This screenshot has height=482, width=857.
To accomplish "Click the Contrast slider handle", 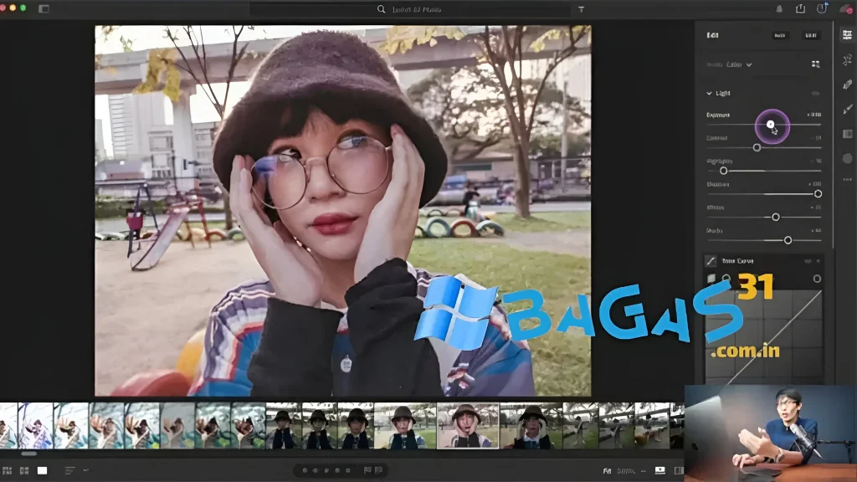I will pos(757,147).
